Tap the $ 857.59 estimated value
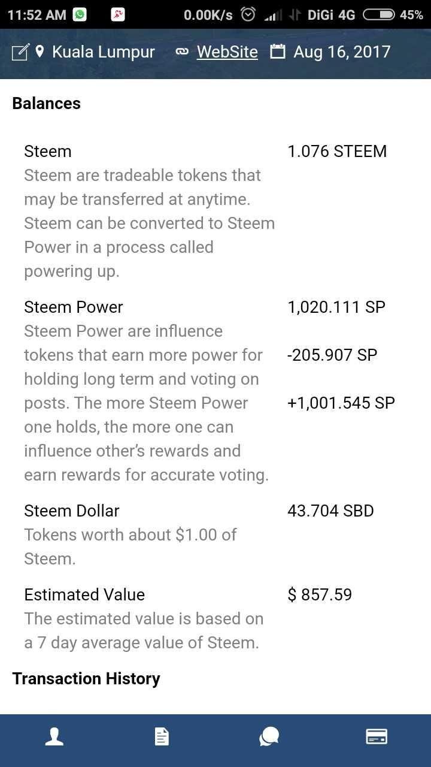The height and width of the screenshot is (767, 431). click(320, 594)
